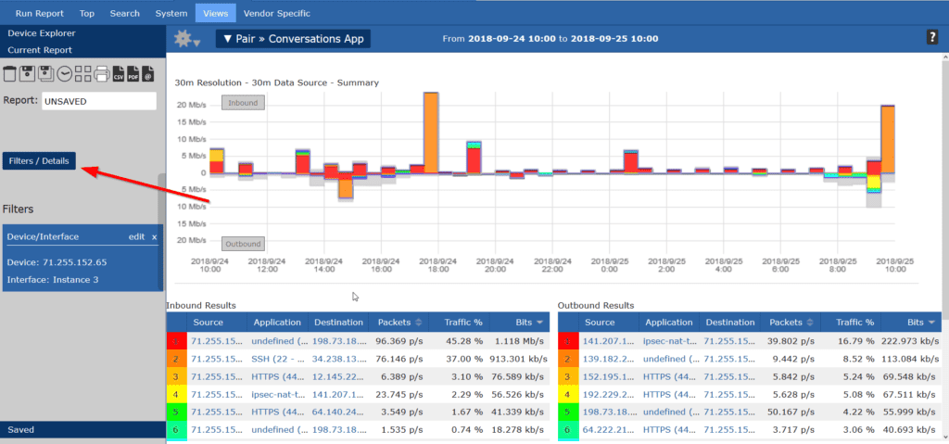This screenshot has height=444, width=949.
Task: Open SSH (22 - application link
Action: (x=279, y=359)
